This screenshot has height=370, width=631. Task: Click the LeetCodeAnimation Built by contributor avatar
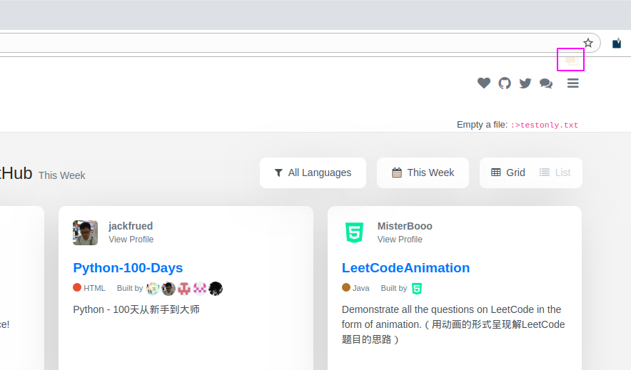pos(417,289)
